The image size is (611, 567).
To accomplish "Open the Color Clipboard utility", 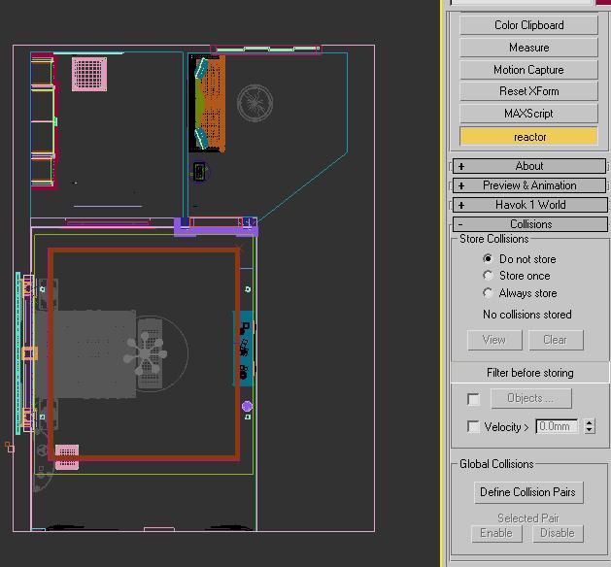I will (x=528, y=25).
